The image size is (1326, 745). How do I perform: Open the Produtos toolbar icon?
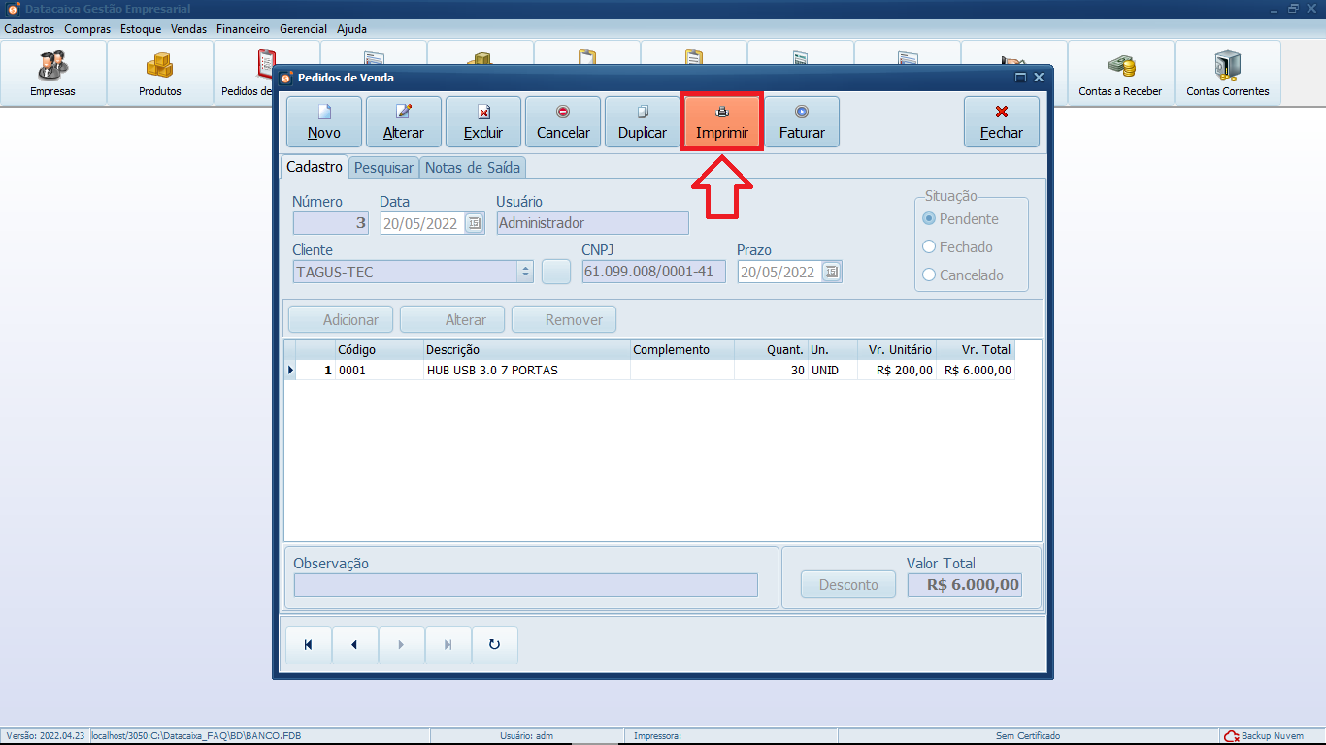coord(159,74)
